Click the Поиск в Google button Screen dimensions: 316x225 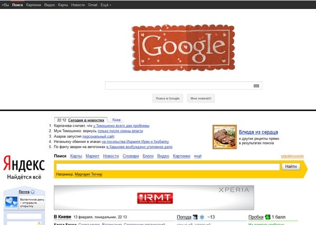click(167, 98)
